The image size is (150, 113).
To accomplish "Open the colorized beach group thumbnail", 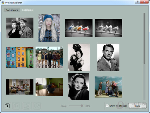I will coord(108,87).
